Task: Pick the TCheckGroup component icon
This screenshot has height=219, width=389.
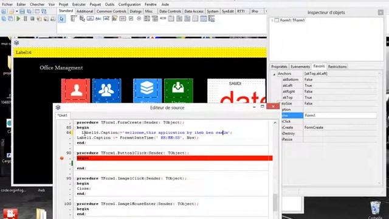Action: click(187, 19)
